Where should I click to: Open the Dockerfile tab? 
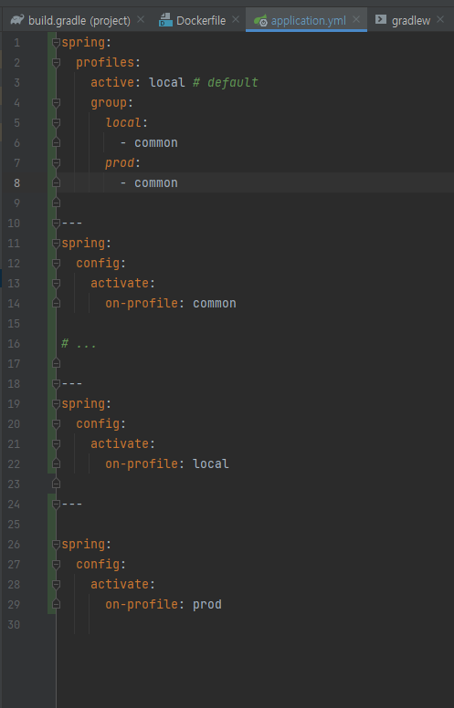click(x=201, y=20)
